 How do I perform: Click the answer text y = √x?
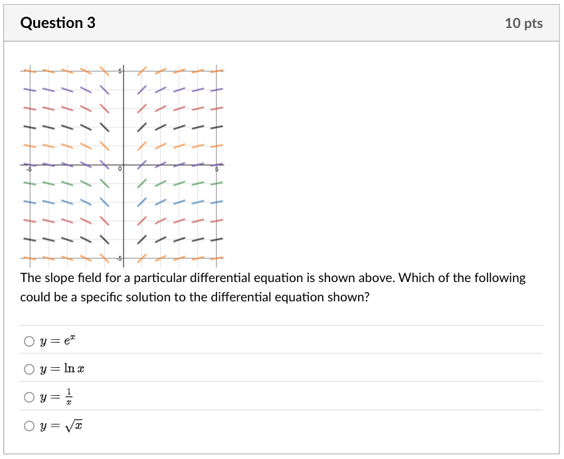coord(58,425)
